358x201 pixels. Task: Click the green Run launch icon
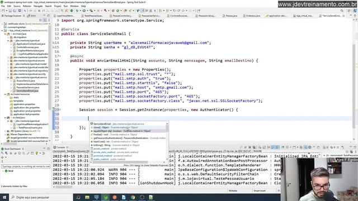(84, 11)
